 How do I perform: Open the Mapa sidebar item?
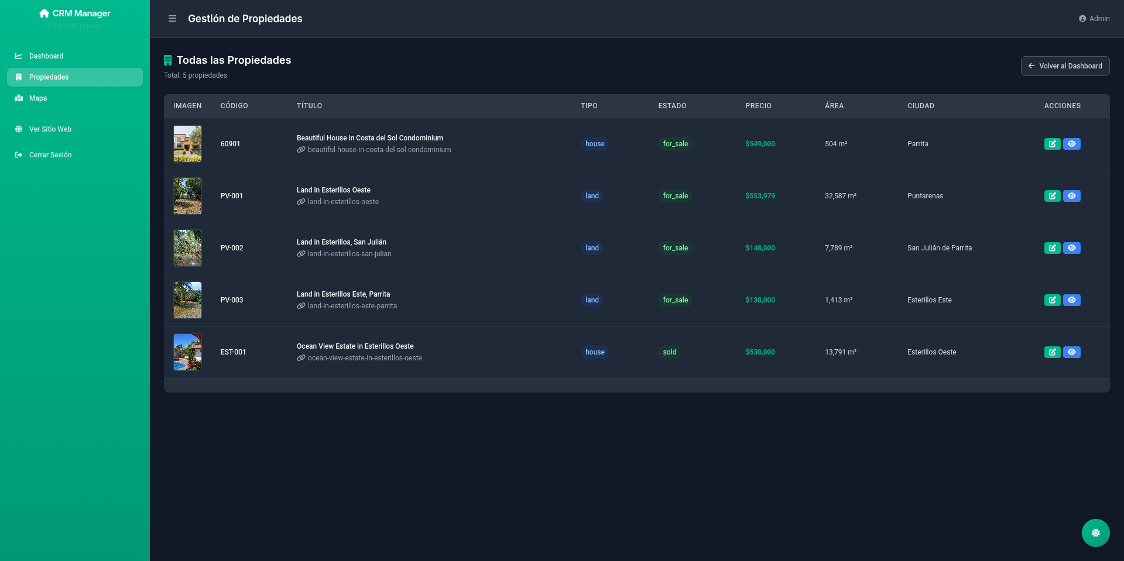point(38,98)
